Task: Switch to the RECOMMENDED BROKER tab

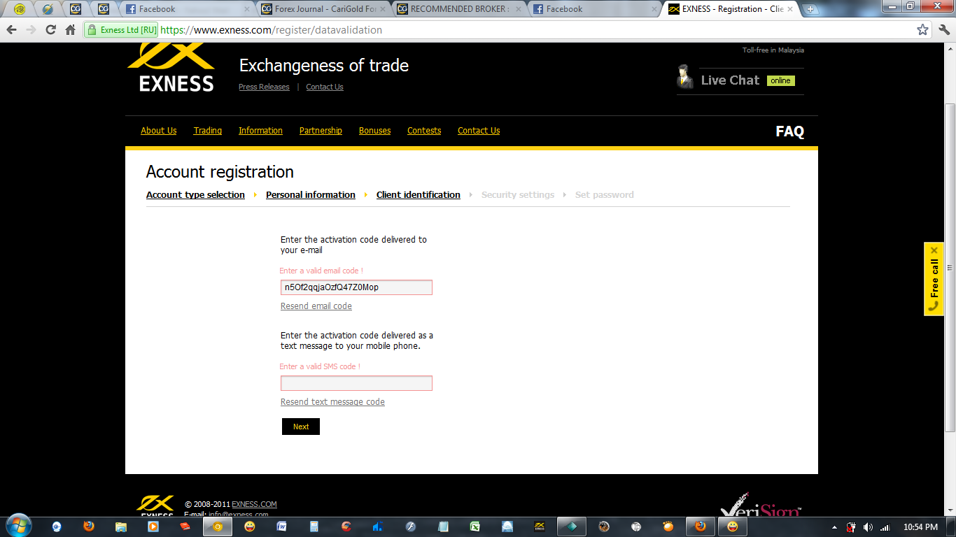Action: (x=458, y=9)
